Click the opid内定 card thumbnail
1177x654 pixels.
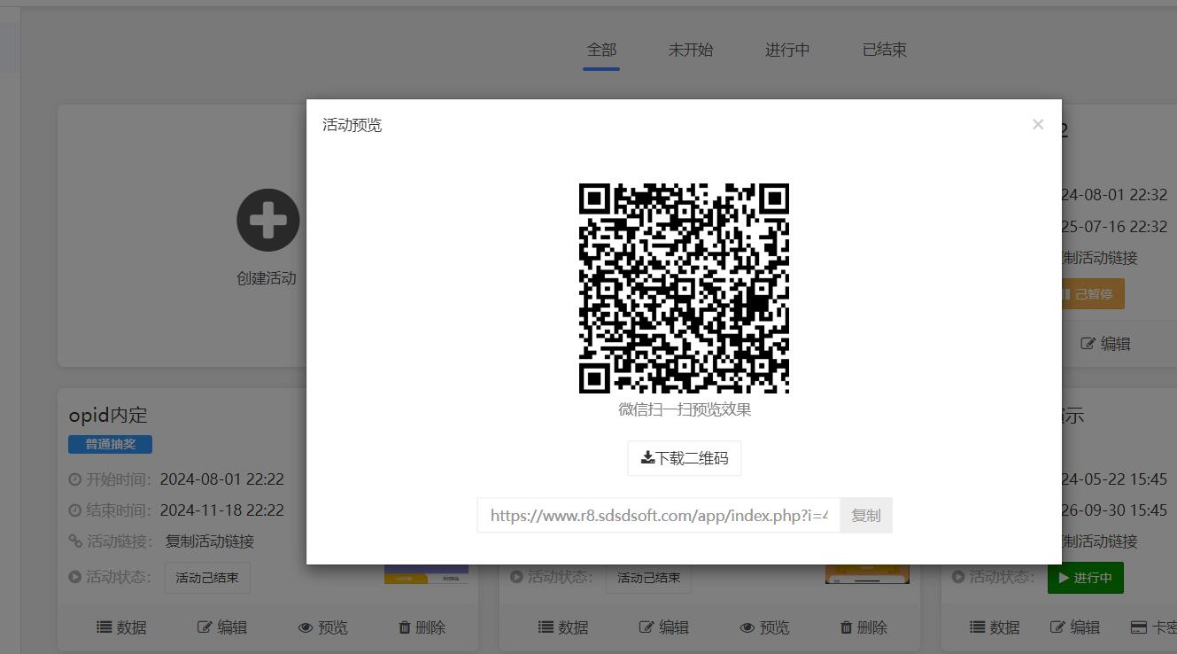pos(426,574)
